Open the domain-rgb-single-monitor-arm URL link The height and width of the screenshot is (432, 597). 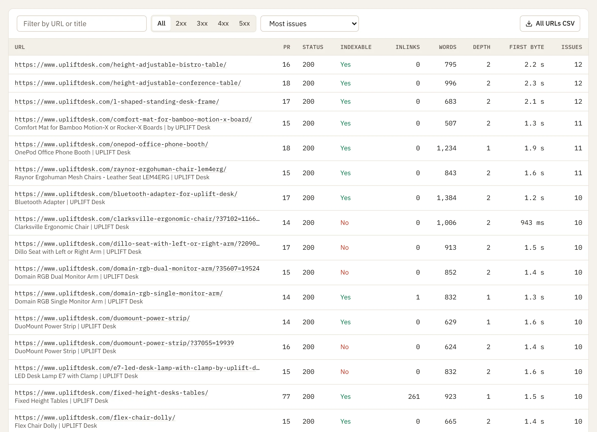[119, 293]
